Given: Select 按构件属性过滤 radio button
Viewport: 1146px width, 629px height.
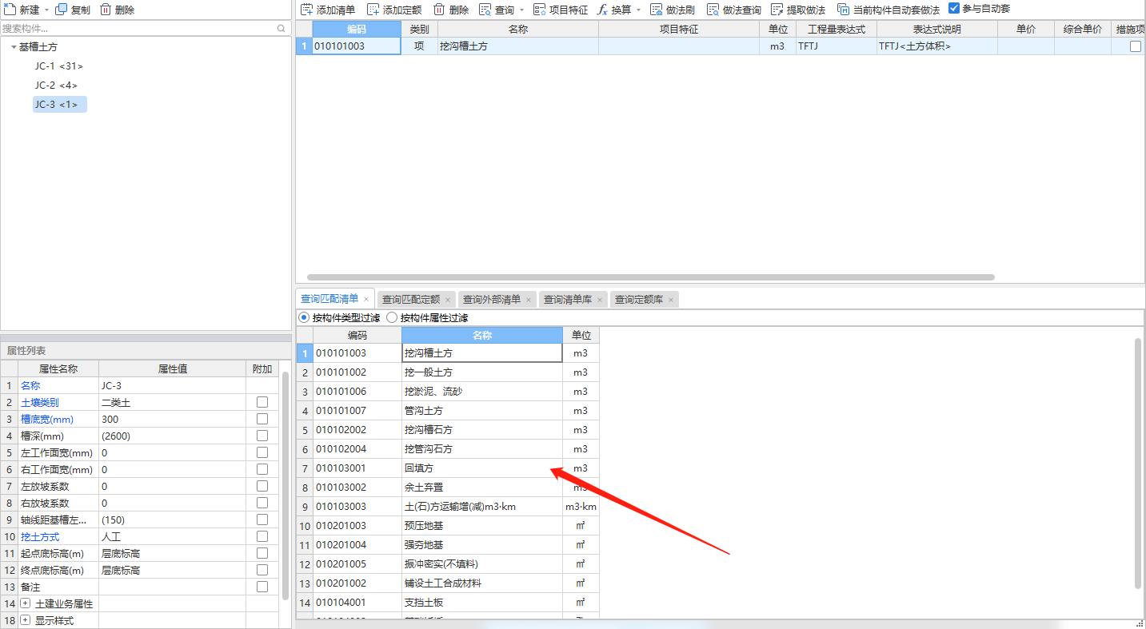Looking at the screenshot, I should click(392, 317).
